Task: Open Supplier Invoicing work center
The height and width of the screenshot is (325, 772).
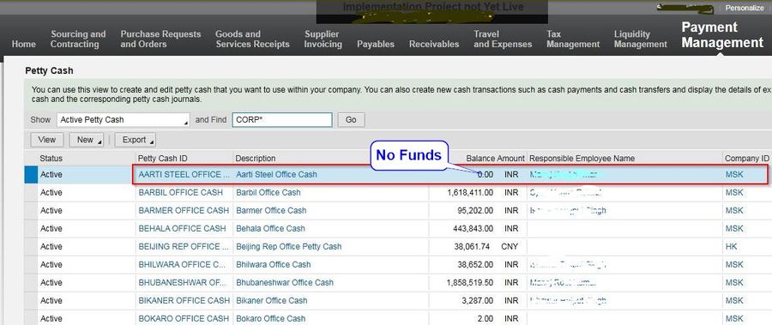Action: point(323,39)
